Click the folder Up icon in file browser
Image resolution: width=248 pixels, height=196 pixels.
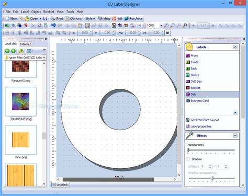point(21,51)
